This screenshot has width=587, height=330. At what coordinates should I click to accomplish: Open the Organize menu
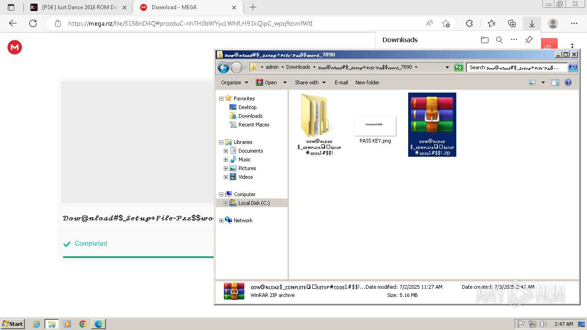(234, 82)
